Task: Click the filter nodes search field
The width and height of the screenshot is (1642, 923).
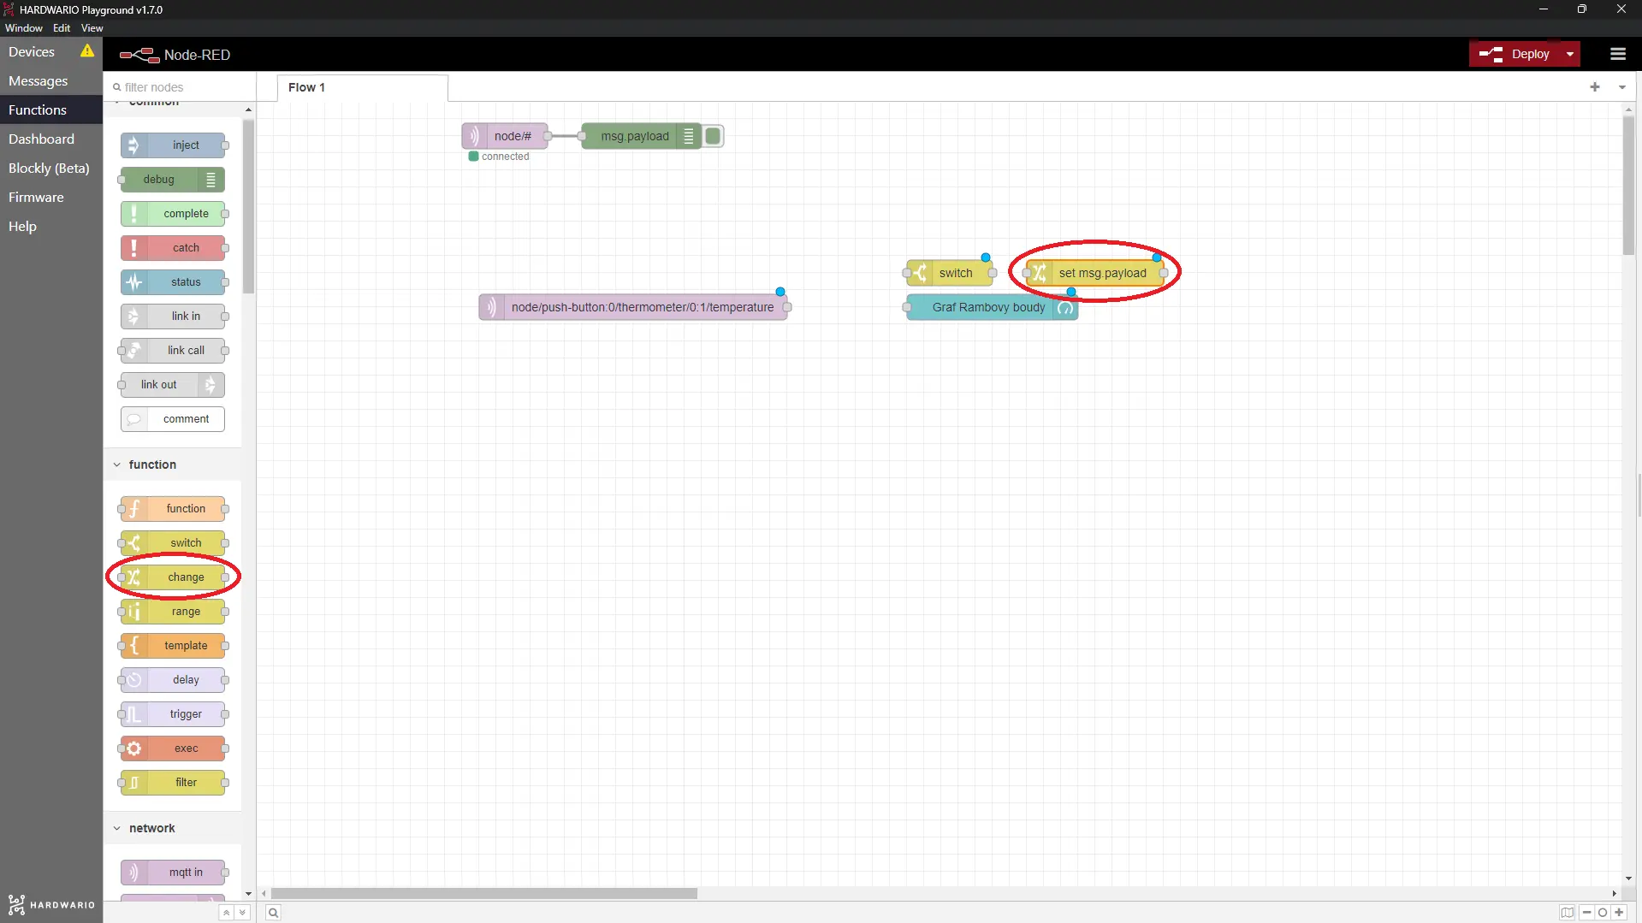Action: pyautogui.click(x=180, y=87)
